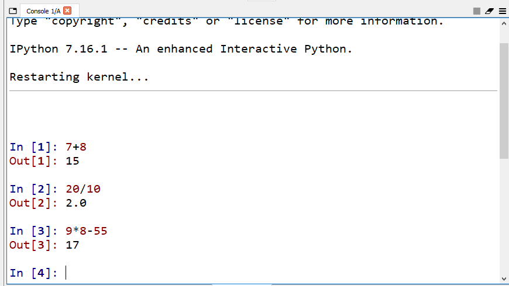The height and width of the screenshot is (286, 509).
Task: Click the scrollbar down arrow
Action: 504,278
